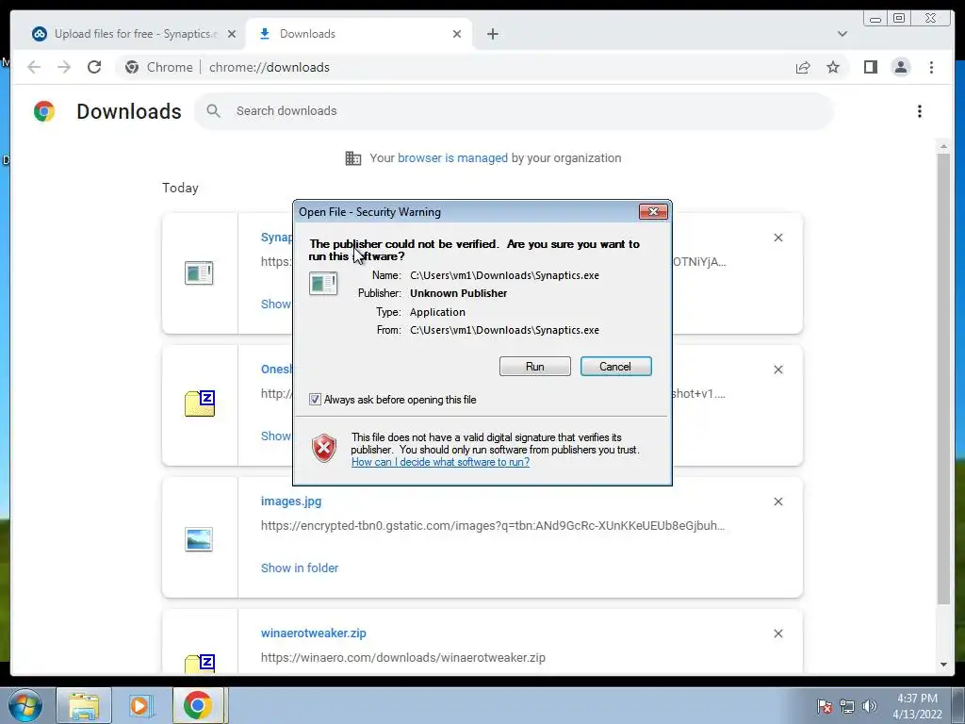Open network status icon in tray

tap(847, 706)
